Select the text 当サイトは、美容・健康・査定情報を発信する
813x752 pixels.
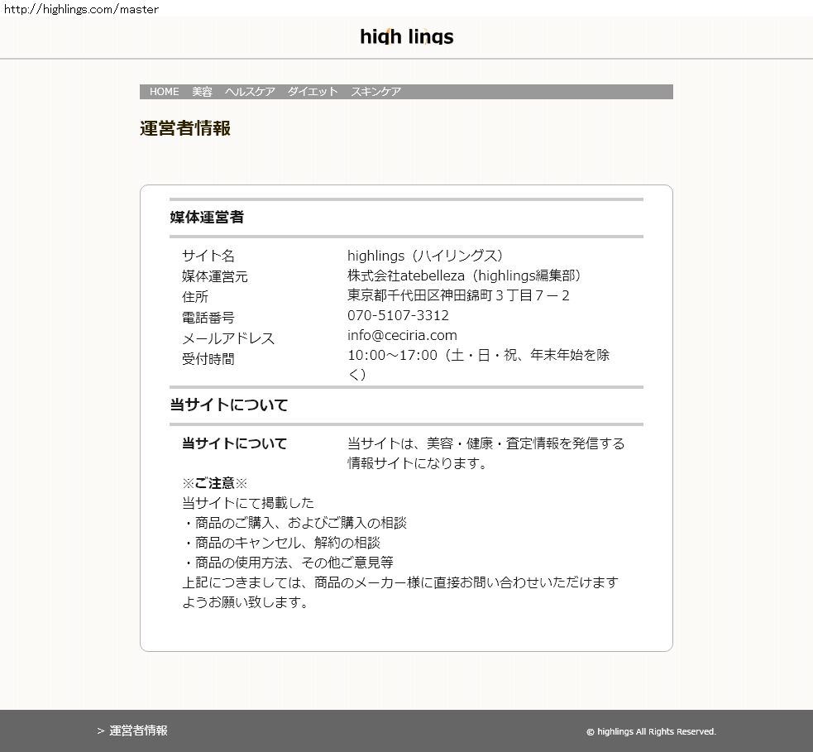pyautogui.click(x=485, y=443)
